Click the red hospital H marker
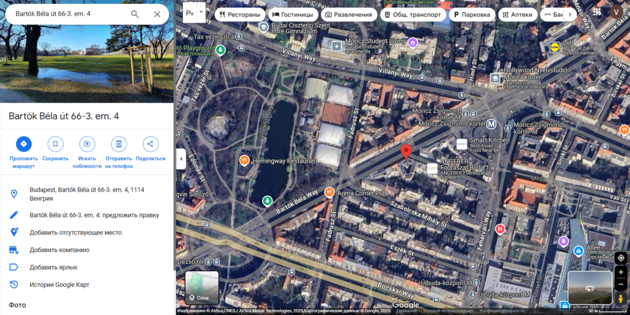 point(500,229)
